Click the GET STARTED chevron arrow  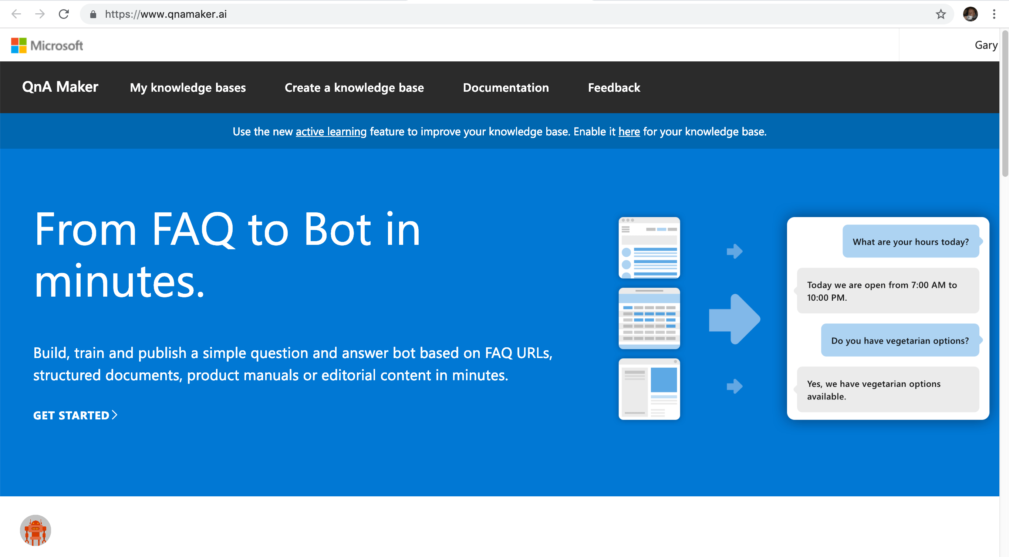coord(115,415)
